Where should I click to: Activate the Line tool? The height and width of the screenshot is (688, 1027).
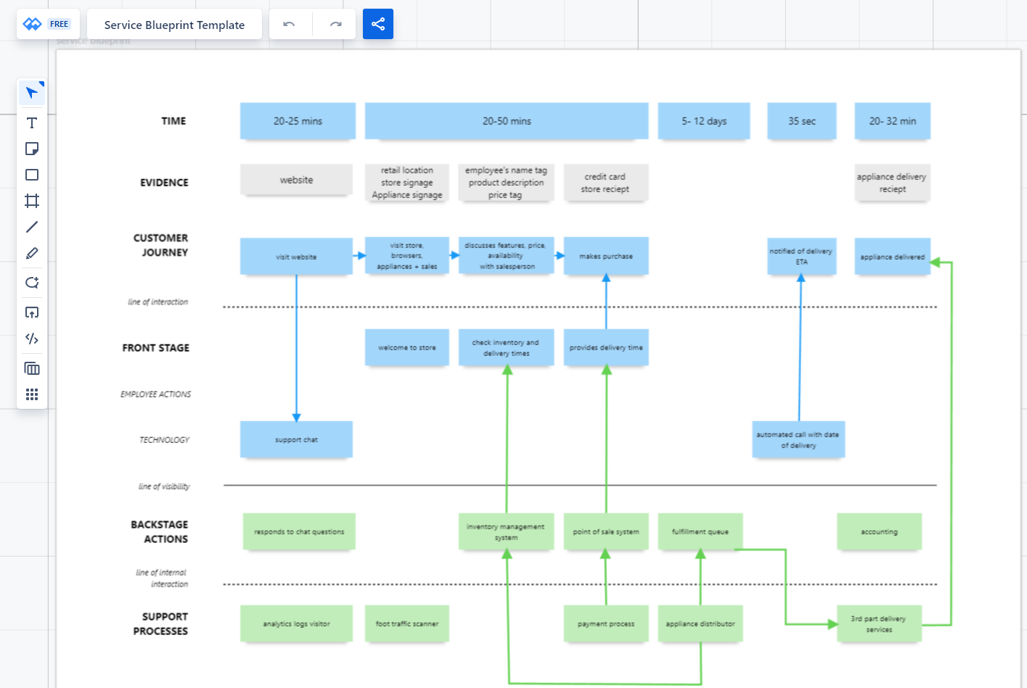click(x=31, y=227)
